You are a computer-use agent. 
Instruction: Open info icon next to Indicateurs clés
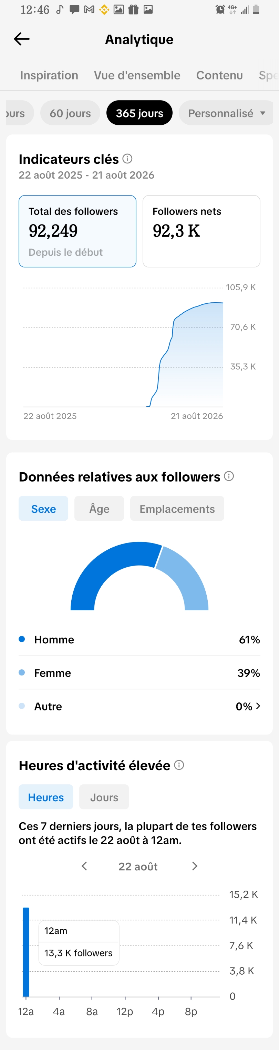coord(127,159)
